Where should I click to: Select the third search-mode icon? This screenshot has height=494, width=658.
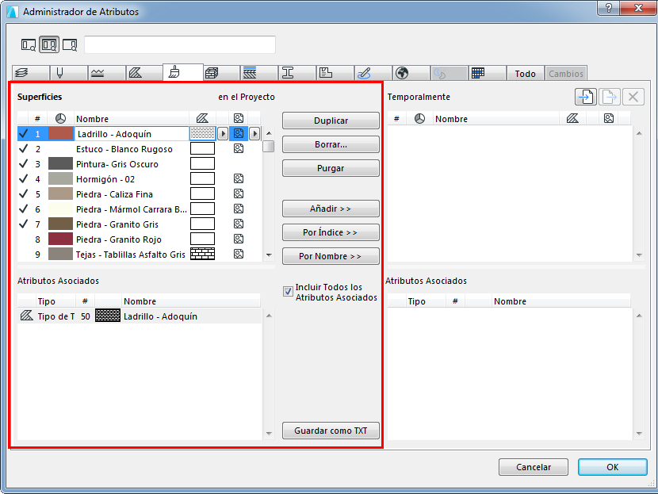coord(70,45)
